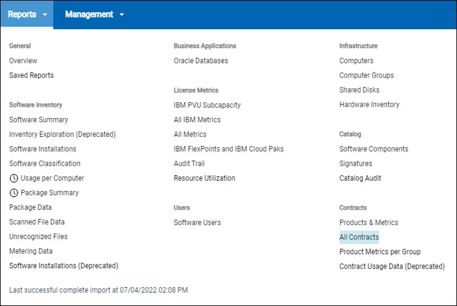Open the Audit Trail report
The width and height of the screenshot is (457, 306).
click(189, 164)
